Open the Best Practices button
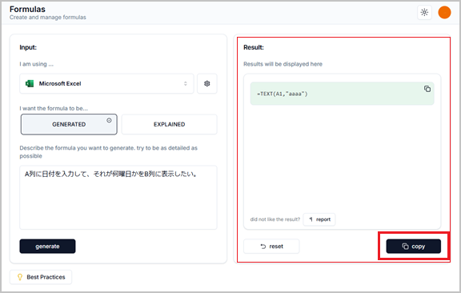Screen dimensions: 461x293 (41, 277)
